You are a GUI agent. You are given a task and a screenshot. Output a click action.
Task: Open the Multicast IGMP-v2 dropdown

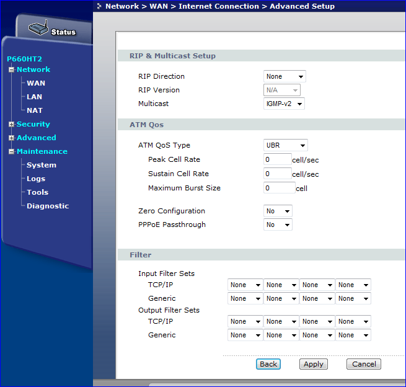[x=284, y=104]
